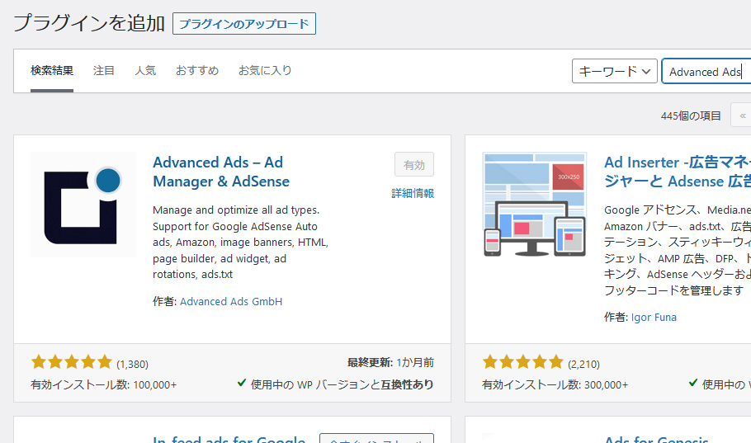Expand the キーワード search type dropdown
This screenshot has height=443, width=751.
pos(615,71)
